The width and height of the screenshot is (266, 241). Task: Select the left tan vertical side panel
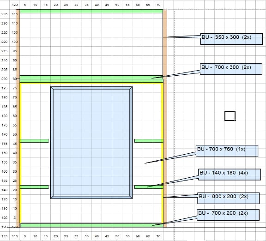(18, 118)
